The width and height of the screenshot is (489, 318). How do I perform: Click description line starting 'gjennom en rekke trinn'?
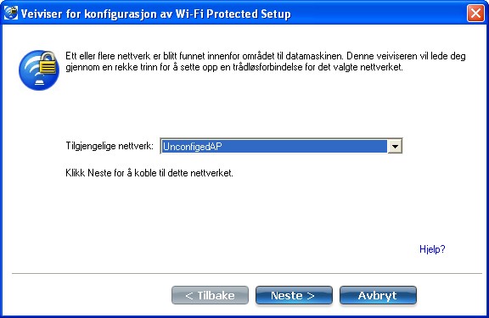point(234,67)
